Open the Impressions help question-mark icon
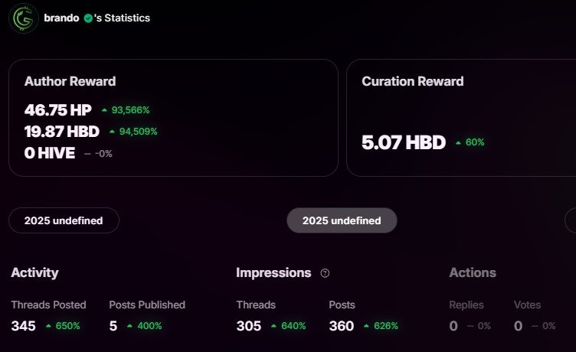576x352 pixels. pos(325,273)
